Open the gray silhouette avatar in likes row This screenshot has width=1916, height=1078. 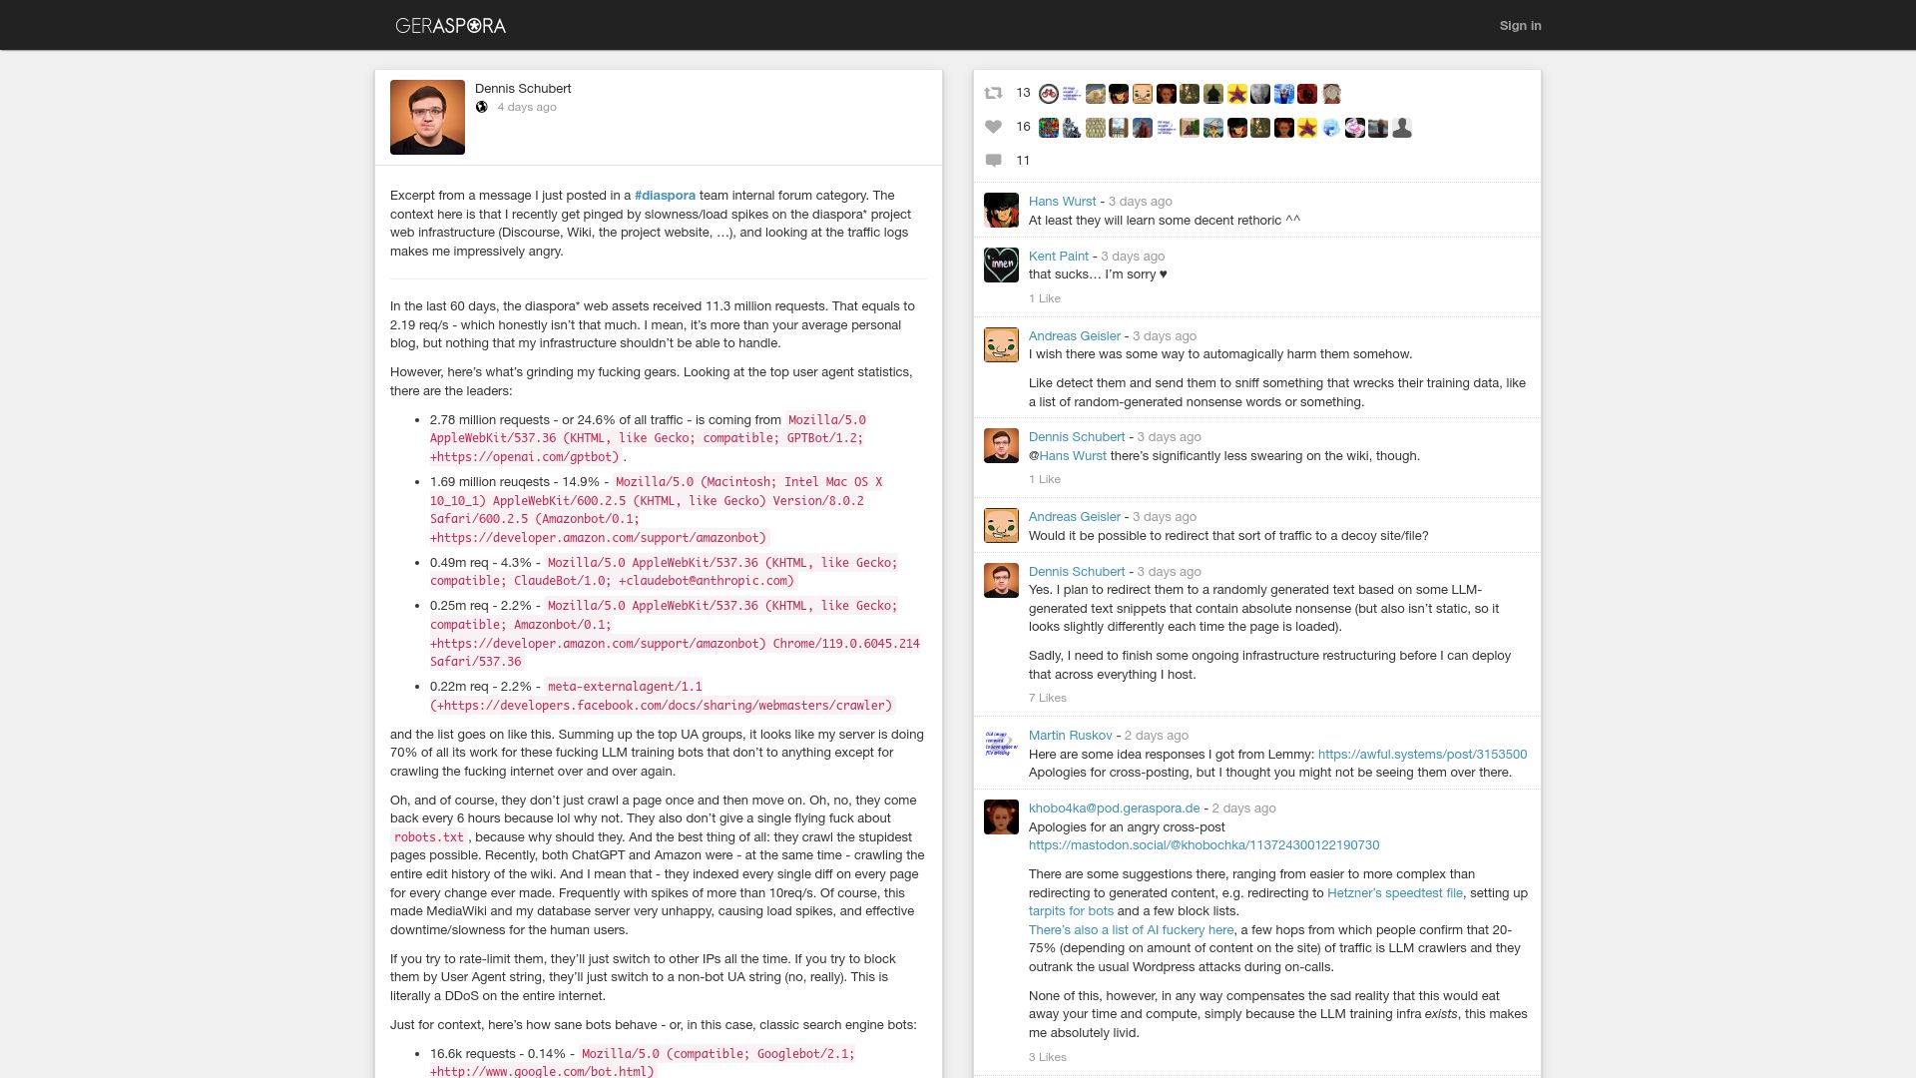pyautogui.click(x=1402, y=128)
